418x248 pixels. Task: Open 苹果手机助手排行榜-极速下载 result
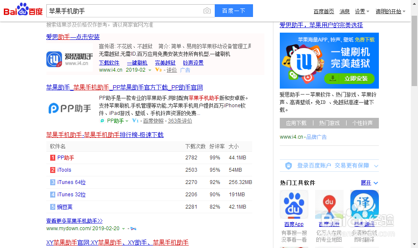105,135
